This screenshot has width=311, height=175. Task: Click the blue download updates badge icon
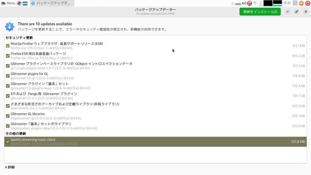(x=10, y=27)
